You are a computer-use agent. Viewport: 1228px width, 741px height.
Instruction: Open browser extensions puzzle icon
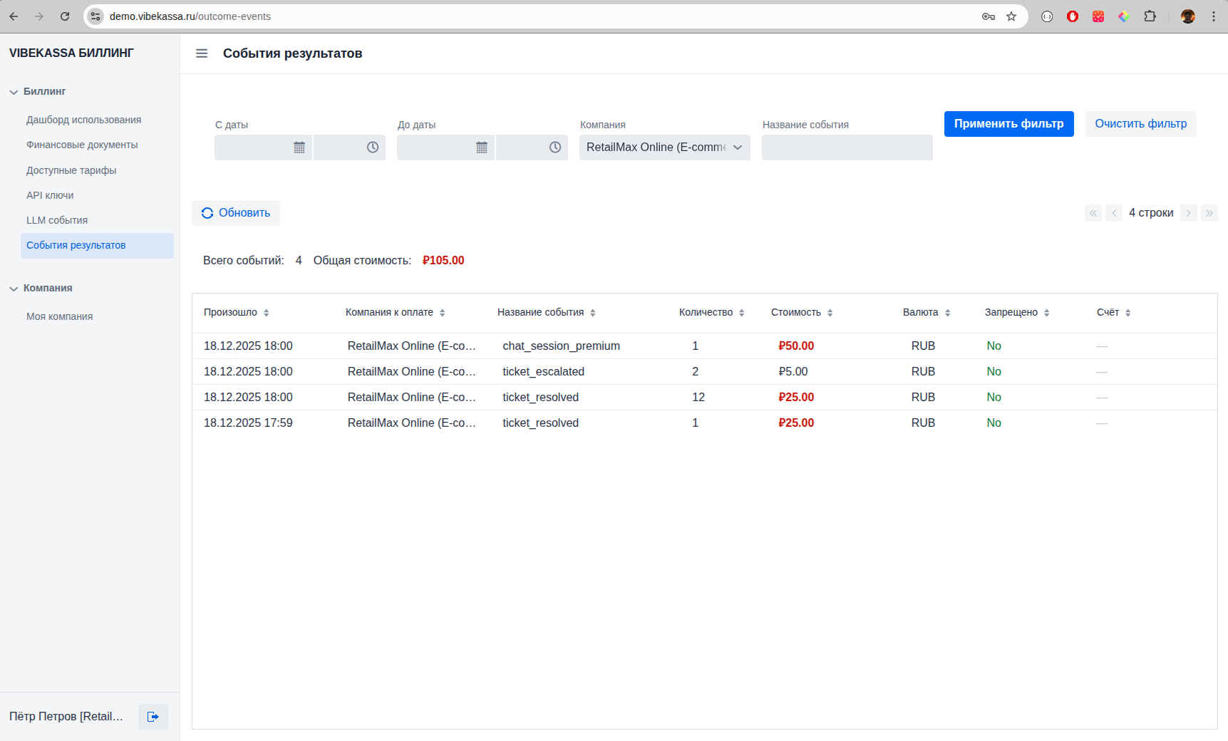1150,16
